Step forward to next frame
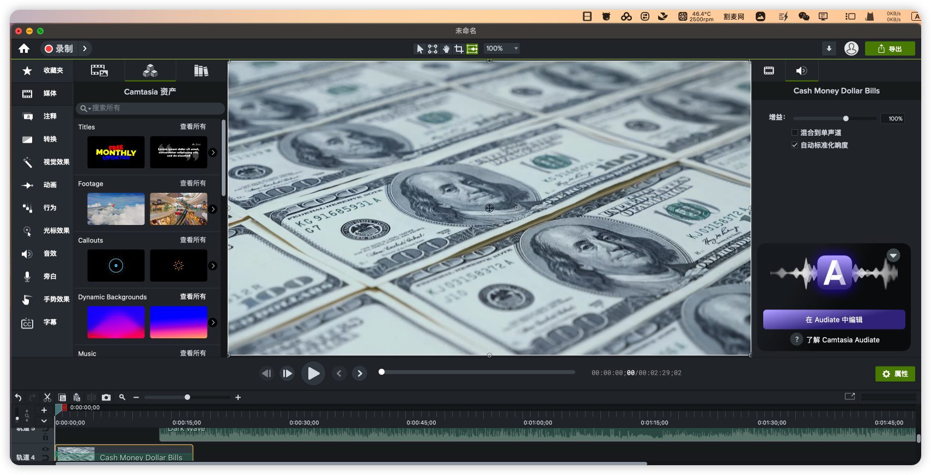931x475 pixels. click(287, 373)
